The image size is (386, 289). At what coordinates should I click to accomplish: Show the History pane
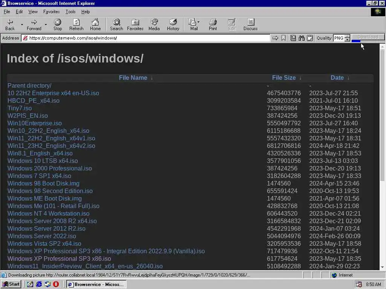[x=173, y=24]
